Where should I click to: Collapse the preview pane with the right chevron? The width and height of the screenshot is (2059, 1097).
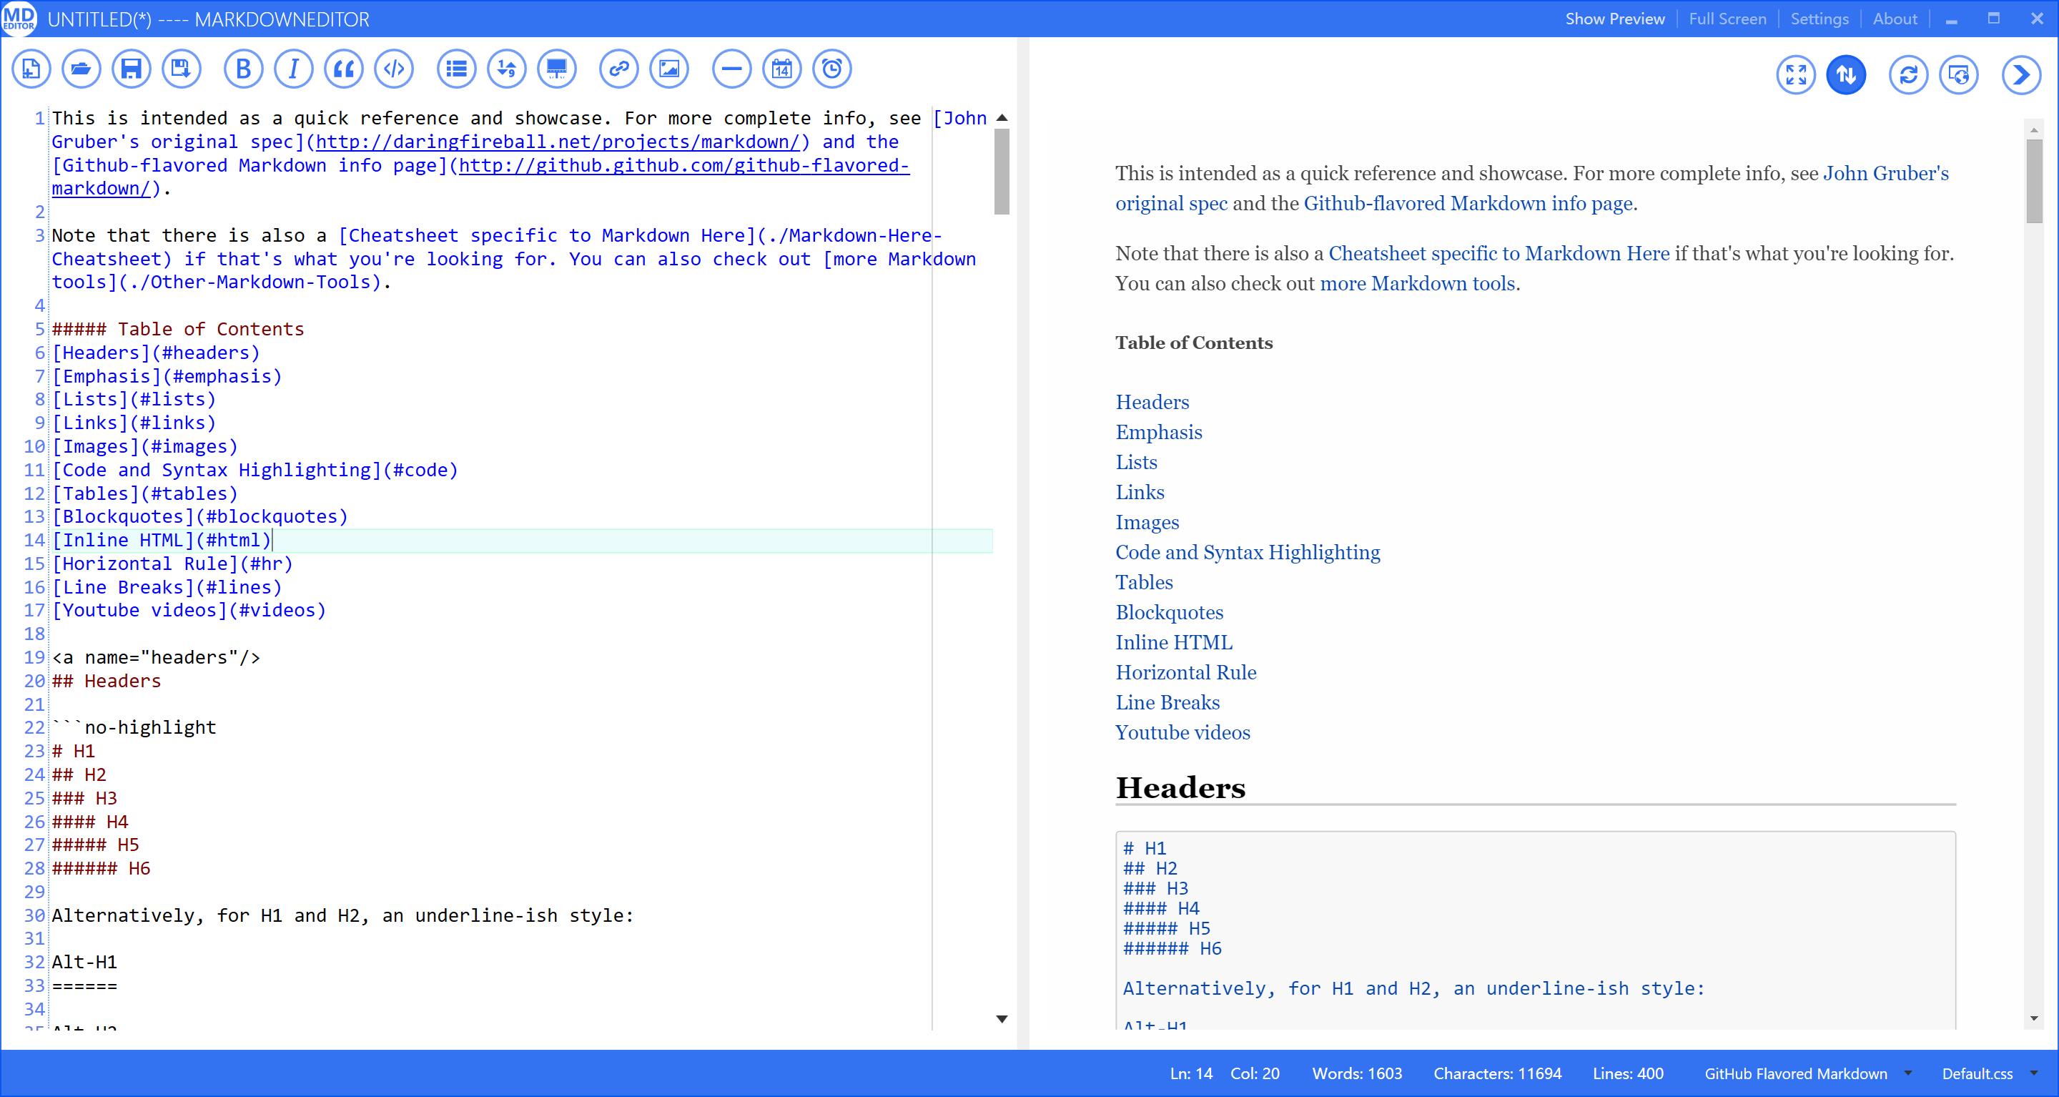(2021, 75)
